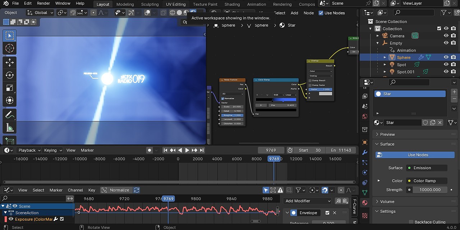Expand the Sphere object in outliner

click(385, 57)
